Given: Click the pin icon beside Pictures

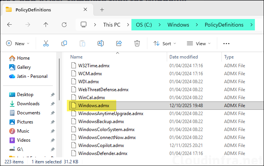Looking at the screenshot, I should tap(53, 122).
